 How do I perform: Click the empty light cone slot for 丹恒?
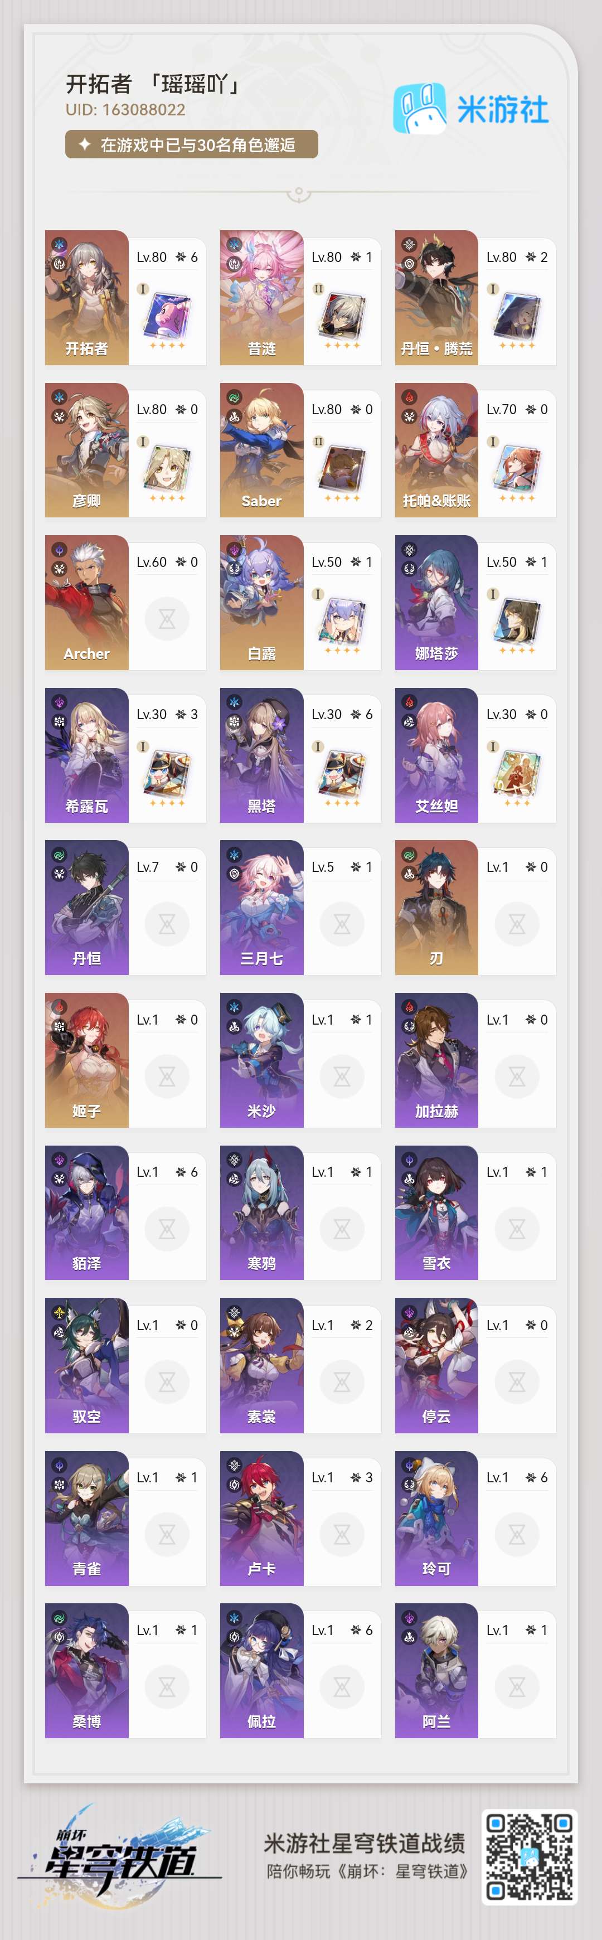(167, 924)
